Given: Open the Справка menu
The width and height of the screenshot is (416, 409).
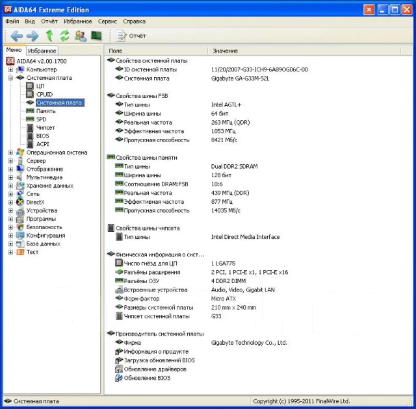Looking at the screenshot, I should 134,21.
